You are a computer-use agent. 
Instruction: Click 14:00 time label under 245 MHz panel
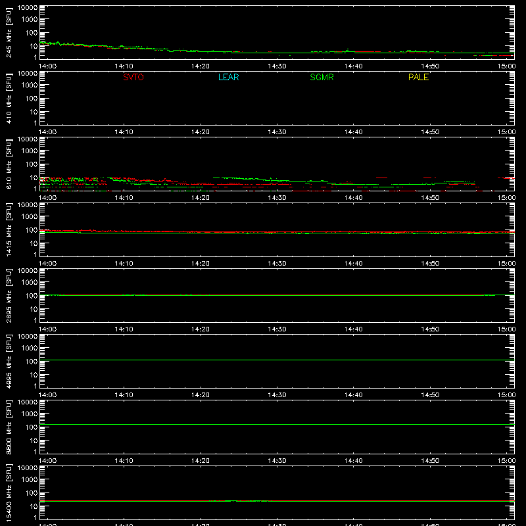47,66
